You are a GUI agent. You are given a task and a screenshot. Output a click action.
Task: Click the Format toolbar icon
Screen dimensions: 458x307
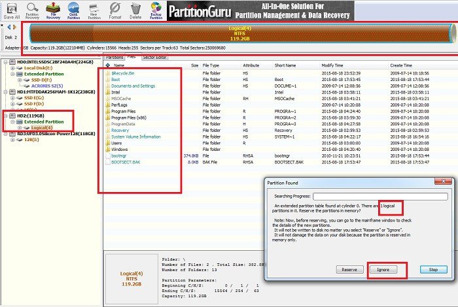coord(114,10)
